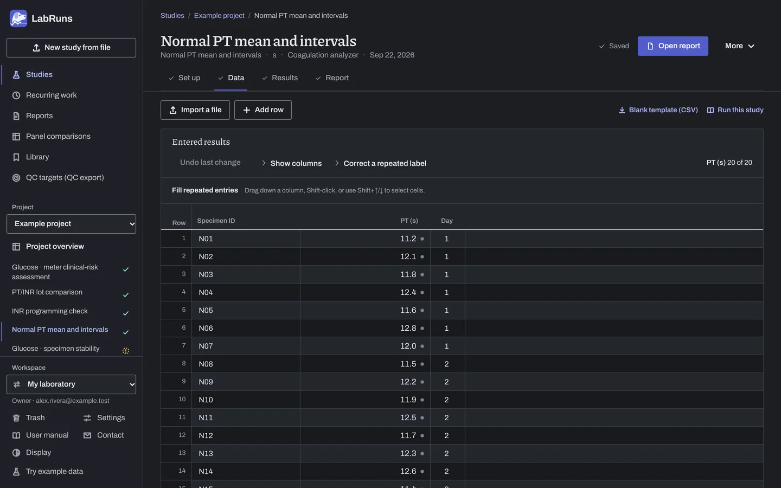Image resolution: width=781 pixels, height=488 pixels.
Task: Click Run this study link
Action: [x=735, y=110]
